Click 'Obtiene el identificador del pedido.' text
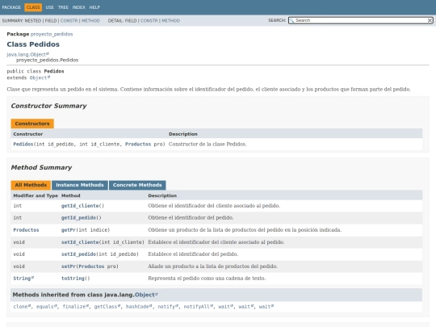 coord(191,218)
